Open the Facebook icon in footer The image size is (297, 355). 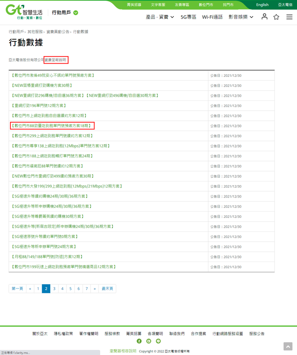(139, 341)
